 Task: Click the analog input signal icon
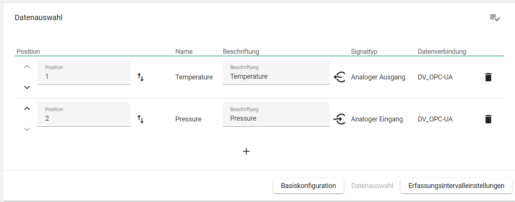pyautogui.click(x=339, y=119)
